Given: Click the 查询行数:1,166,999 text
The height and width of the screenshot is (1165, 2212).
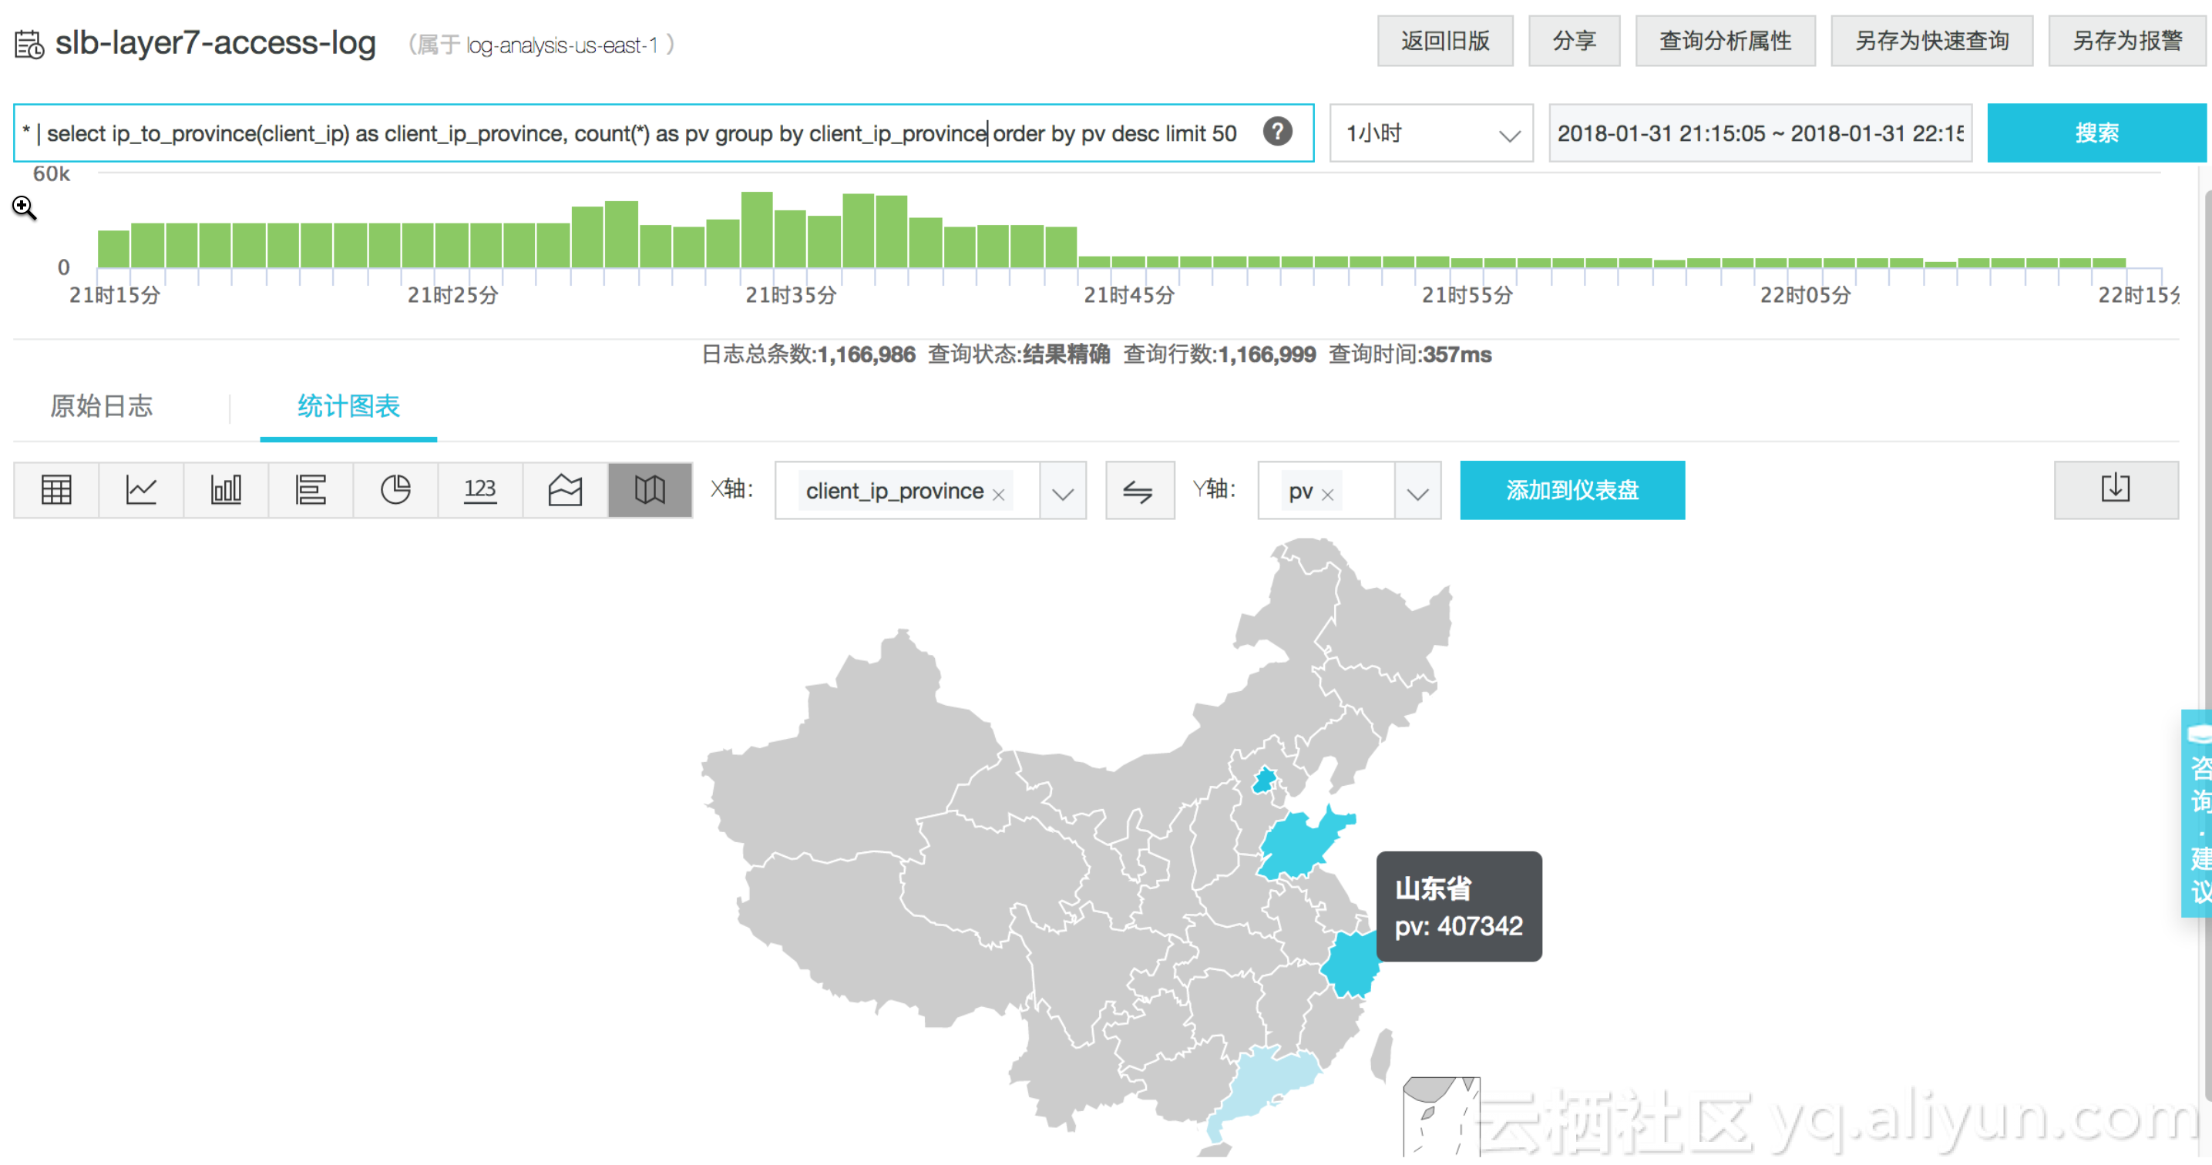Looking at the screenshot, I should click(1219, 354).
